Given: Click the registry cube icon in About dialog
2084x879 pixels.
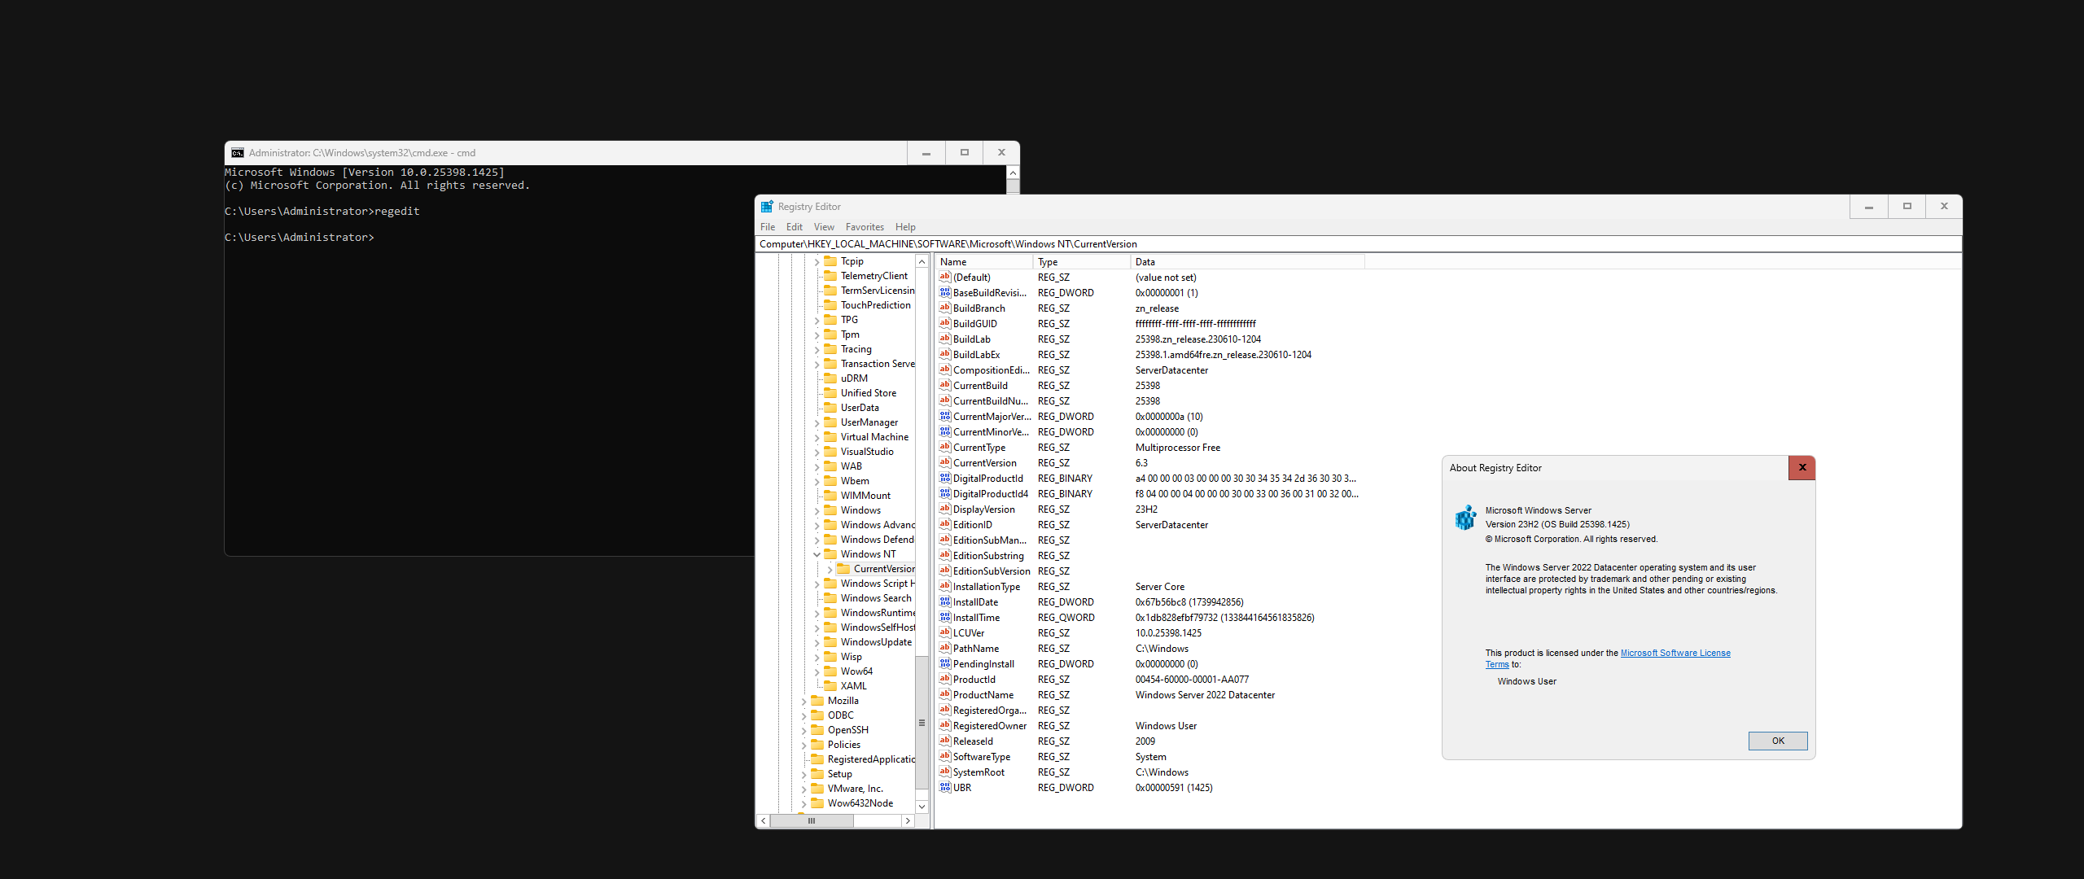Looking at the screenshot, I should (x=1465, y=518).
